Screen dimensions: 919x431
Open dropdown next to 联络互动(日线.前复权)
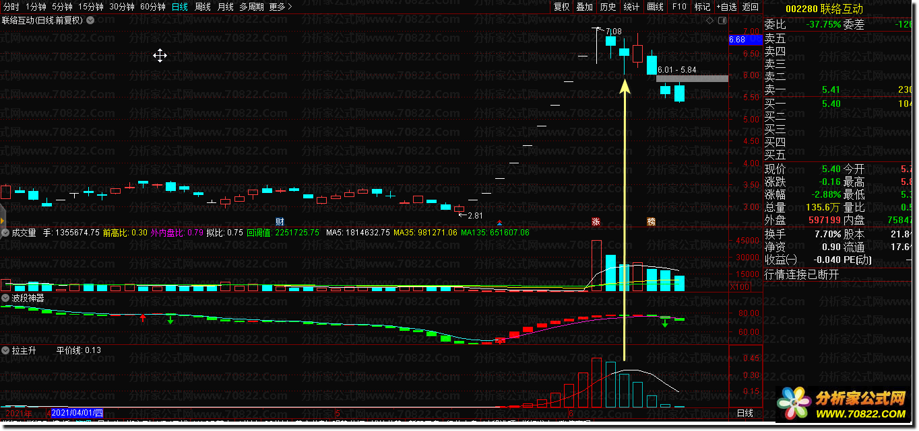click(x=90, y=21)
